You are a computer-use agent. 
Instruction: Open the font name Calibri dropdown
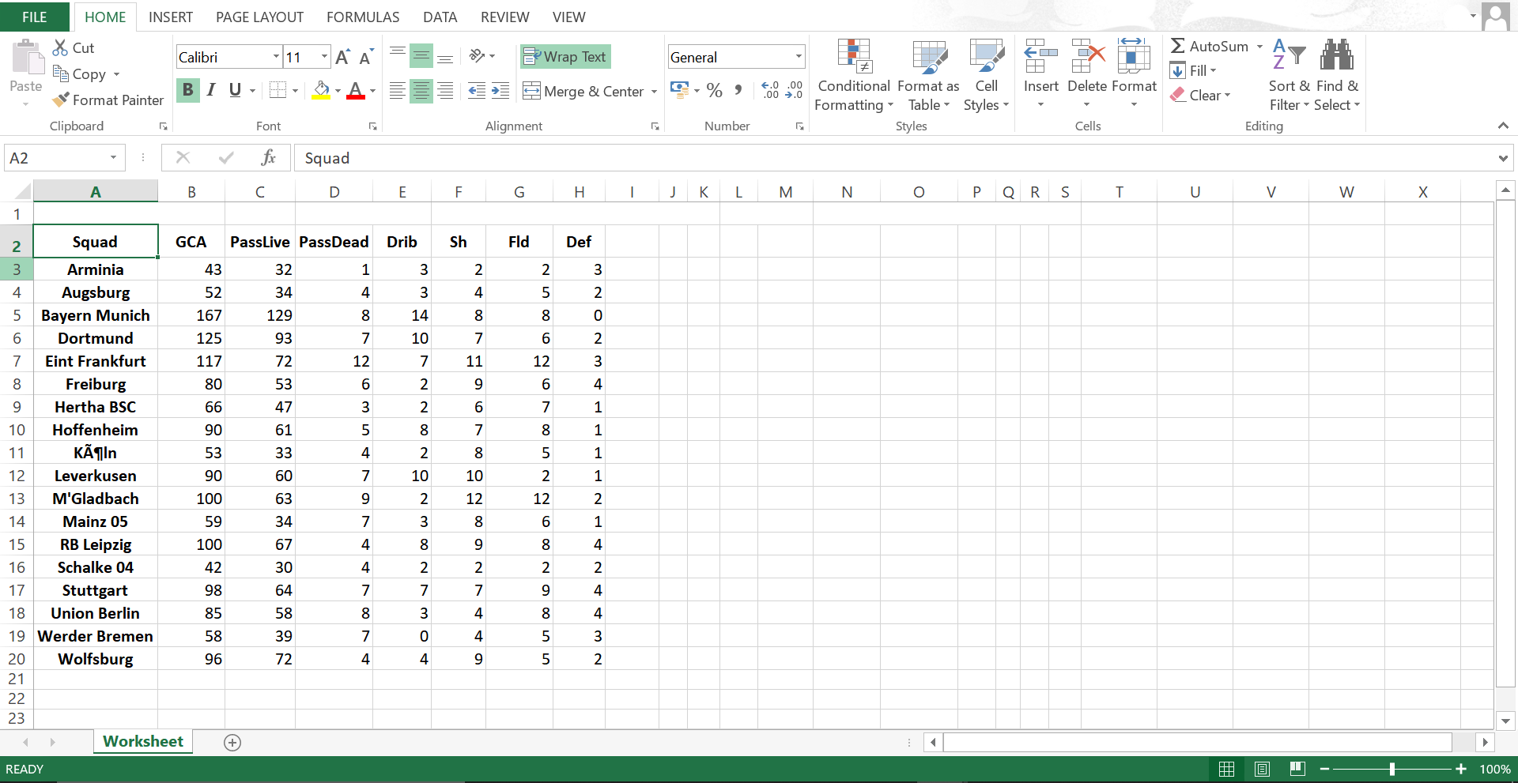pos(276,57)
